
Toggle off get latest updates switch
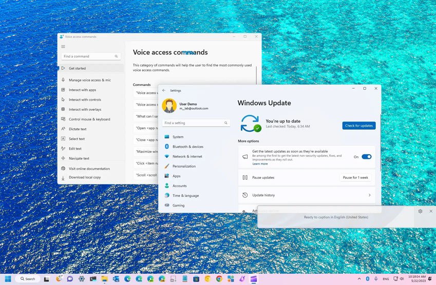click(x=366, y=157)
